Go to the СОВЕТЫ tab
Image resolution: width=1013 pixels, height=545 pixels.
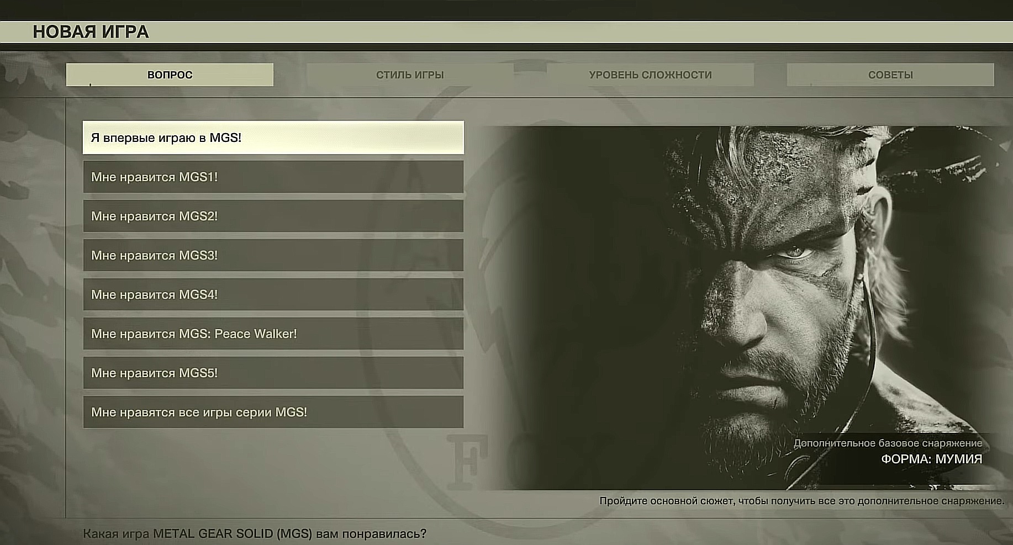pyautogui.click(x=890, y=75)
